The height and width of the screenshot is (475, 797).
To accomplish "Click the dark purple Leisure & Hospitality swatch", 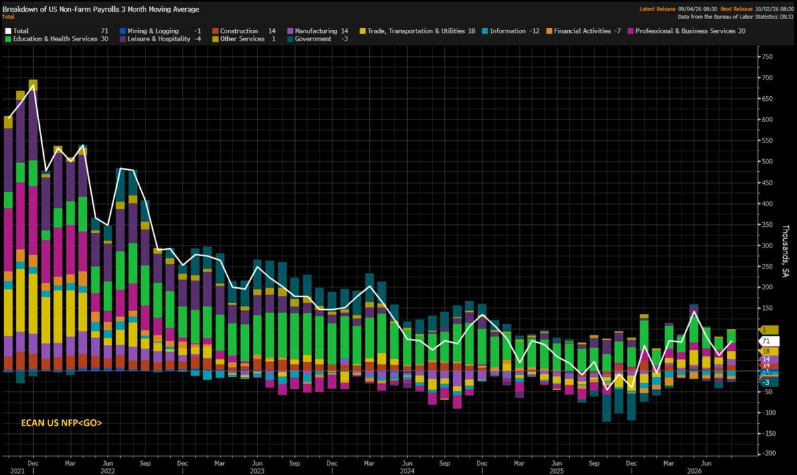I will pos(123,39).
